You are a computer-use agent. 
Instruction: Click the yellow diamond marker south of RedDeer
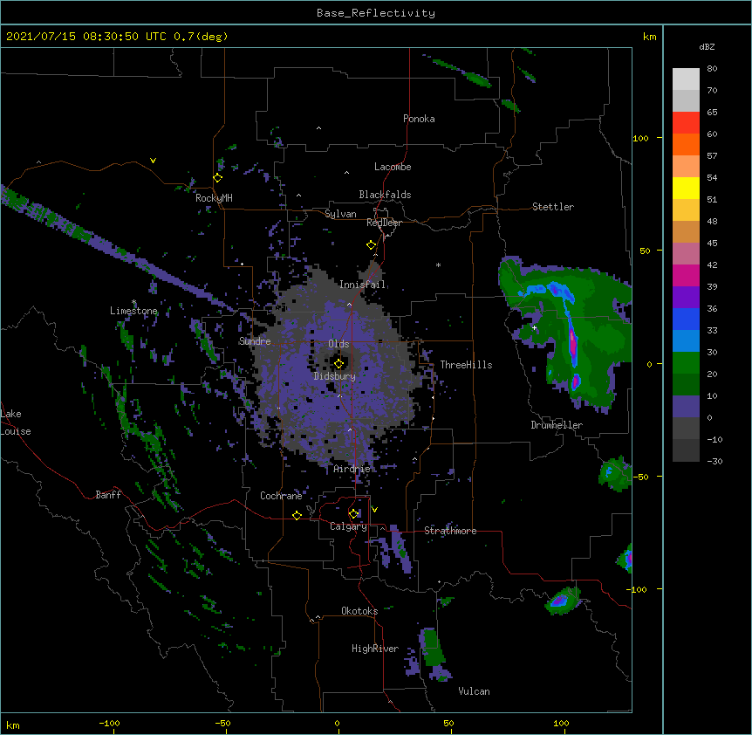pyautogui.click(x=371, y=245)
